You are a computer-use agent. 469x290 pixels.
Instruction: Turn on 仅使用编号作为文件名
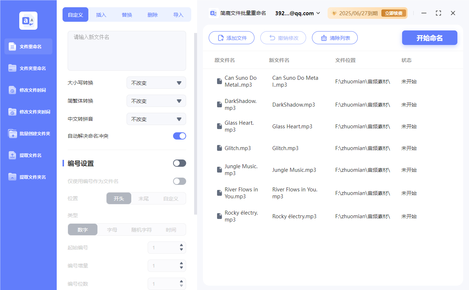click(179, 181)
